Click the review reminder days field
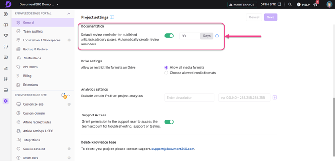This screenshot has width=335, height=161. coord(190,36)
